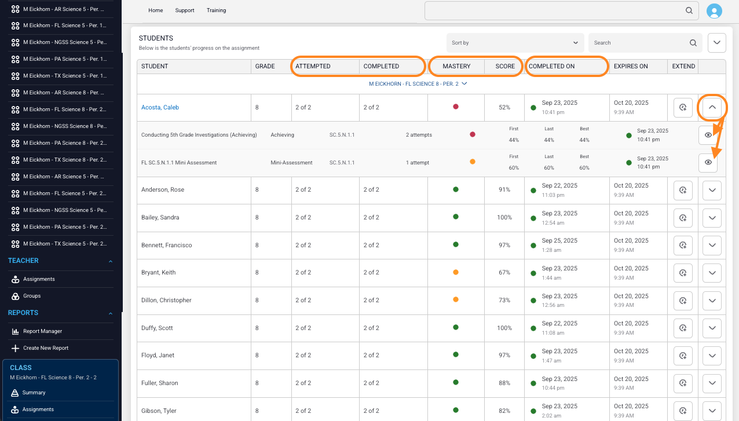Open Acosta, Caleb student link
Viewport: 739px width, 421px height.
coord(160,107)
